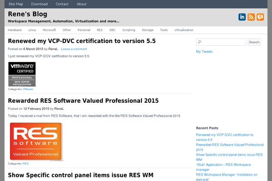Select the Virtualisation category

184,30
